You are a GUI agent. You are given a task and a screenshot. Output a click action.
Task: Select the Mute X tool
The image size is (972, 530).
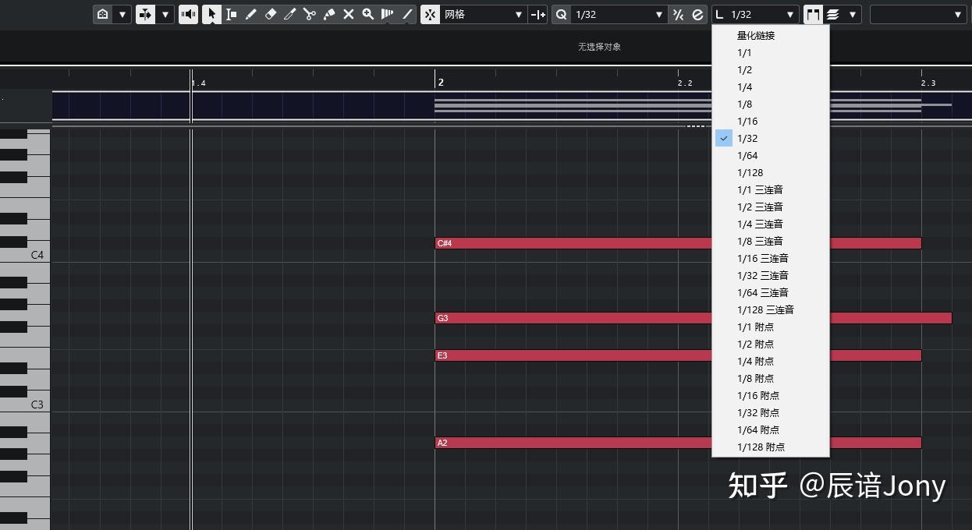point(349,14)
